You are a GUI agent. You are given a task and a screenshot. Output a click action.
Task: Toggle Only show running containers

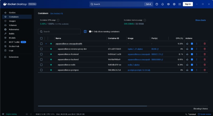click(x=91, y=31)
